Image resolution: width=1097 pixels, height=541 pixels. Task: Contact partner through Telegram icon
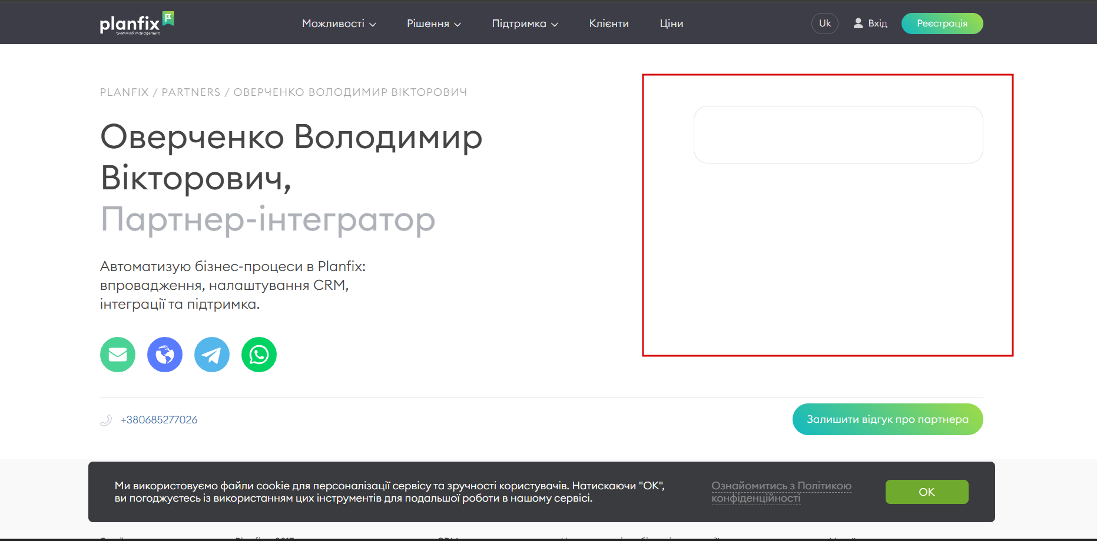[212, 355]
